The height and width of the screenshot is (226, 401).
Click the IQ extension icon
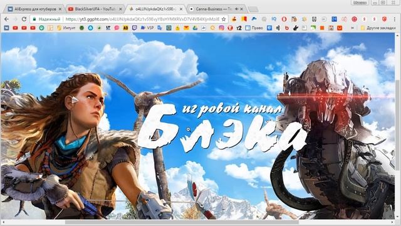pos(274,19)
